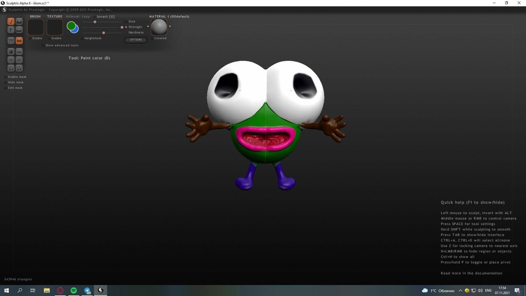This screenshot has height=296, width=526.
Task: Click the gray material sphere preview
Action: tap(159, 27)
